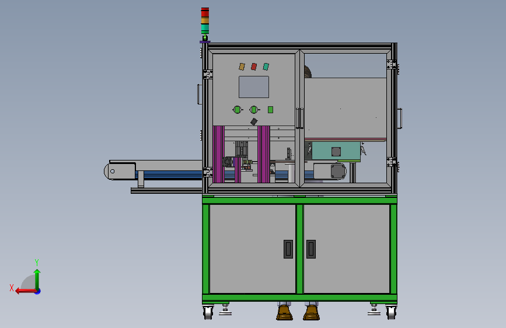Select the bottom-left caster wheel
Viewport: 506px width, 328px height.
(208, 312)
